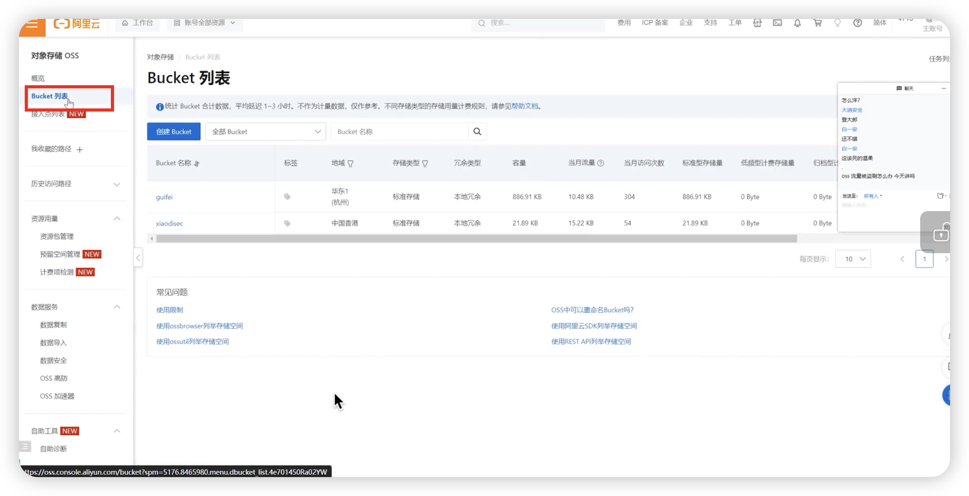The image size is (969, 496).
Task: Open 企业 menu
Action: [686, 23]
